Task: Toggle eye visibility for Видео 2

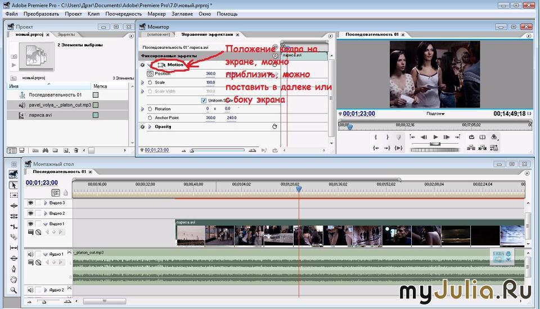Action: (30, 213)
